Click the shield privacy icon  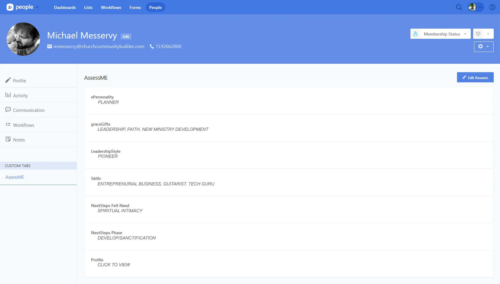point(478,34)
